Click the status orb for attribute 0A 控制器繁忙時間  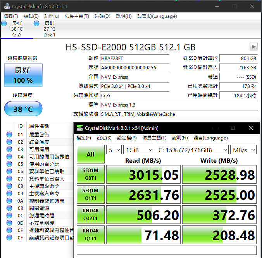[x=9, y=201]
